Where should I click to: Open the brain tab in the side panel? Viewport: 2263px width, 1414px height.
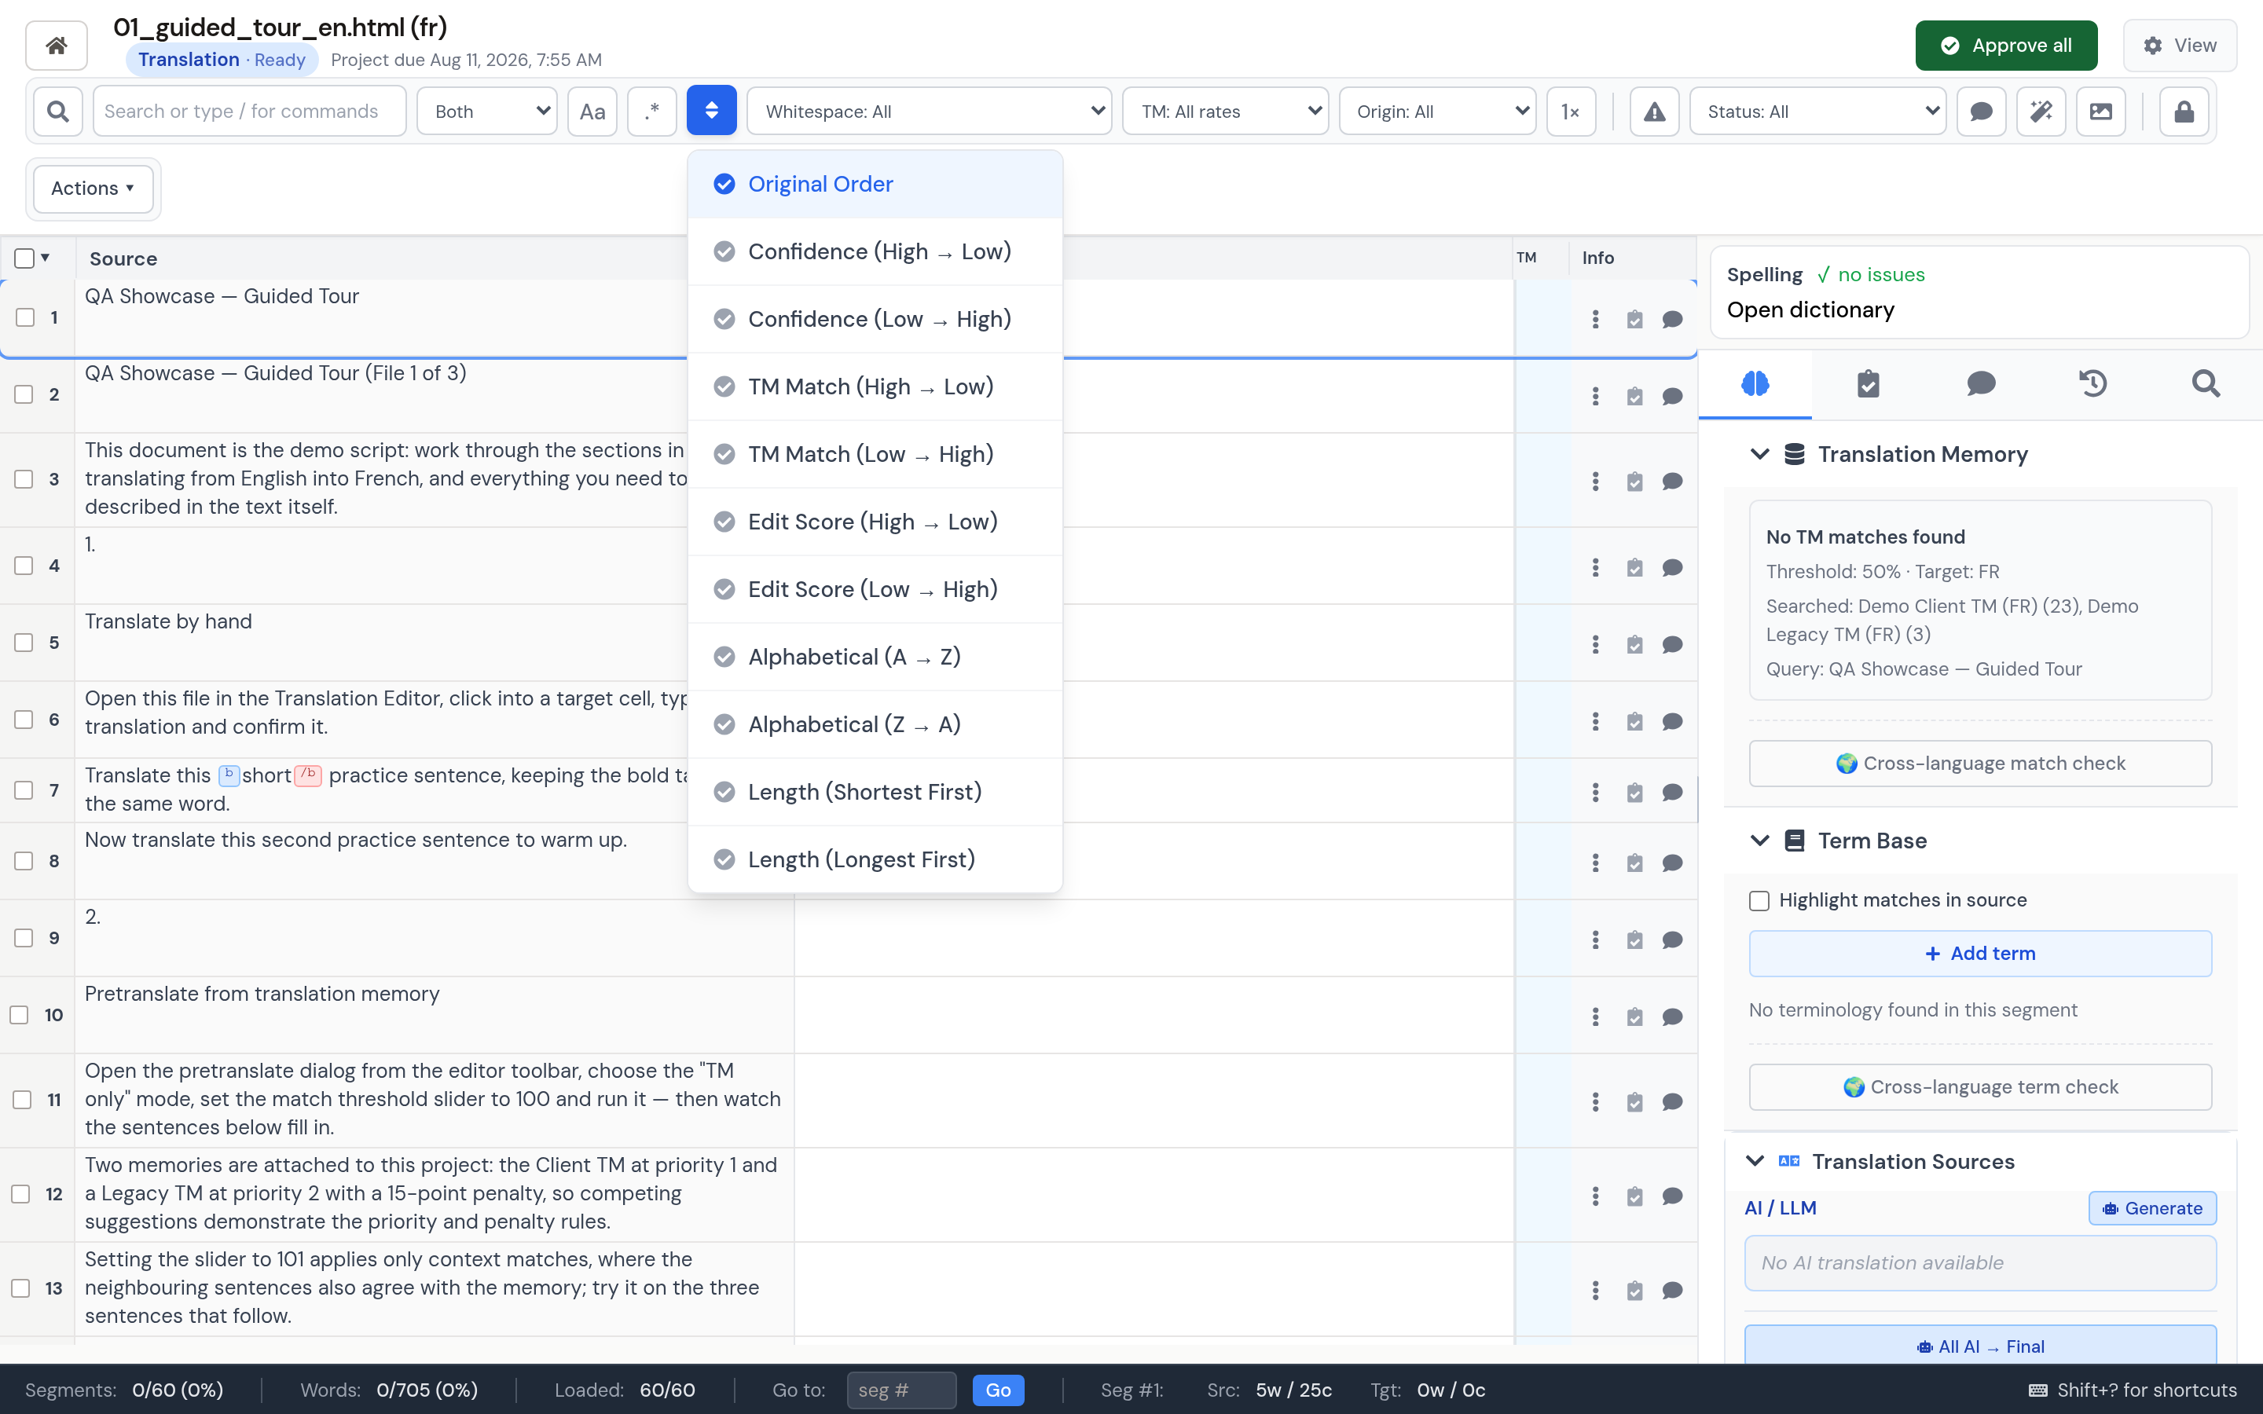pos(1755,383)
